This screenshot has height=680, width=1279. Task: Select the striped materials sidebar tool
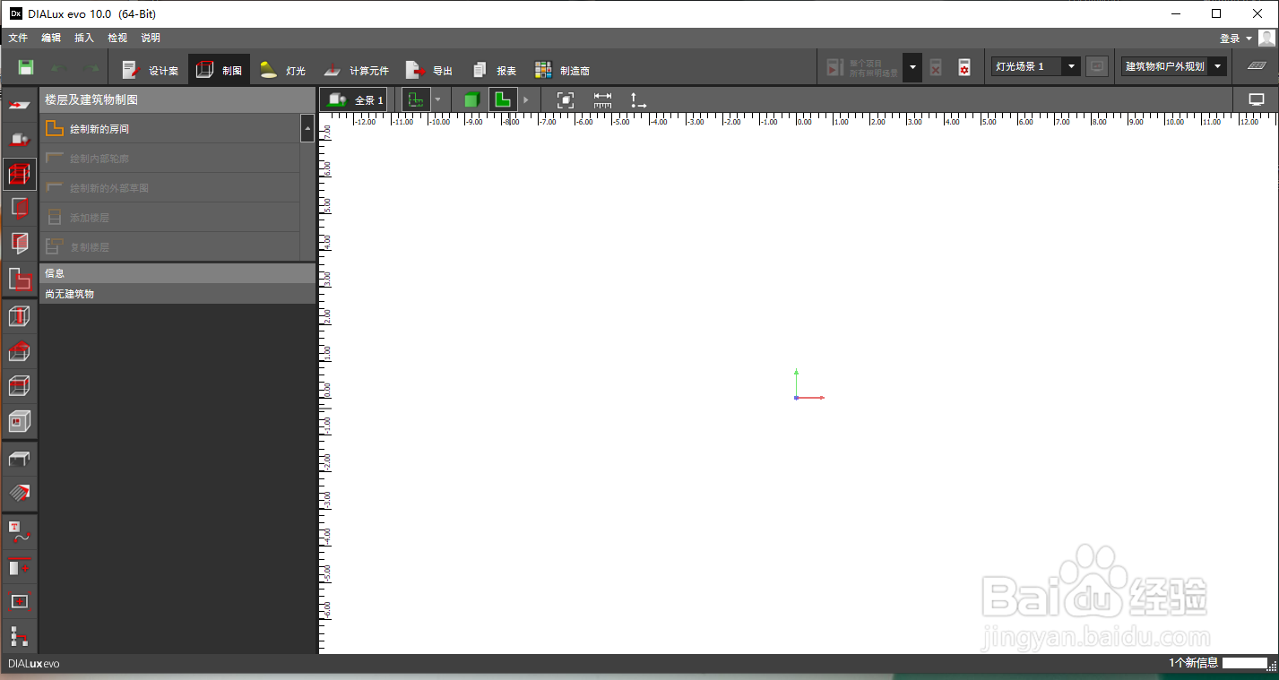(x=20, y=492)
